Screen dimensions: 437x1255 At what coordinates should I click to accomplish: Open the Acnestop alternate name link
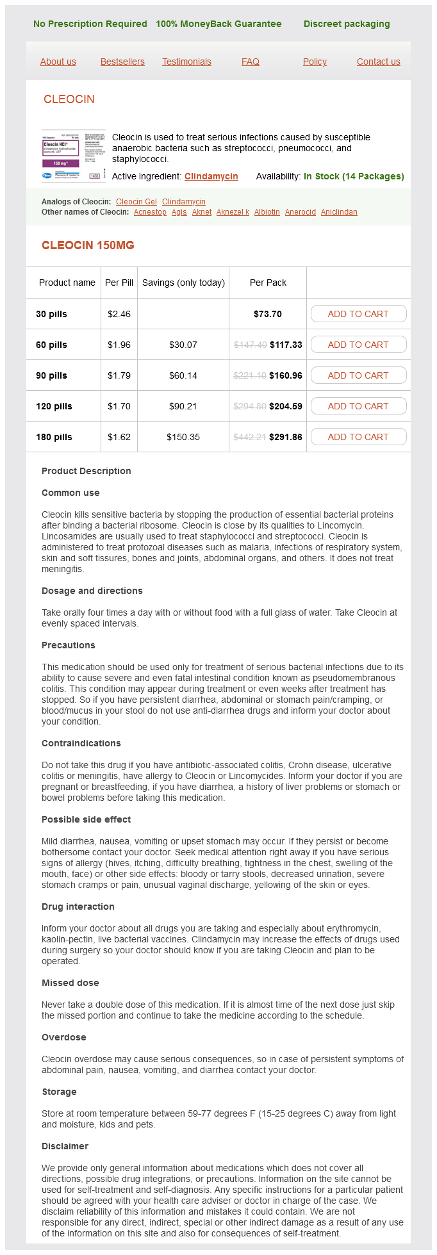[150, 212]
